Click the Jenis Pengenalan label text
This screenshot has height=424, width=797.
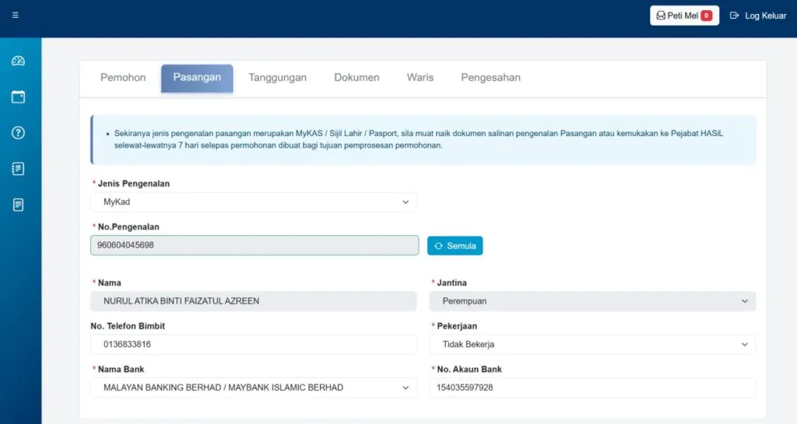pyautogui.click(x=134, y=184)
